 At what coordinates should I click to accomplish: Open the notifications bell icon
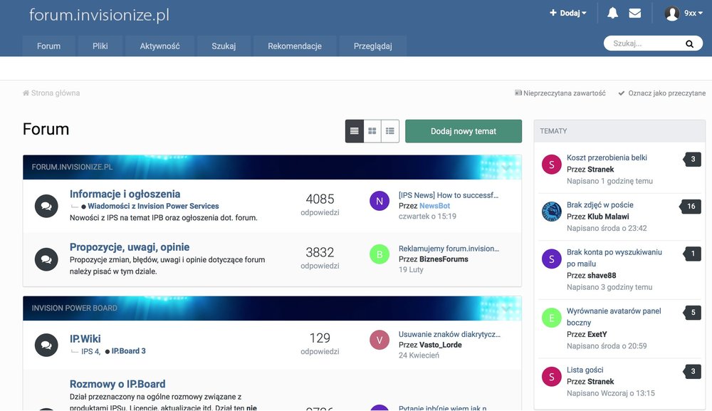click(x=612, y=13)
